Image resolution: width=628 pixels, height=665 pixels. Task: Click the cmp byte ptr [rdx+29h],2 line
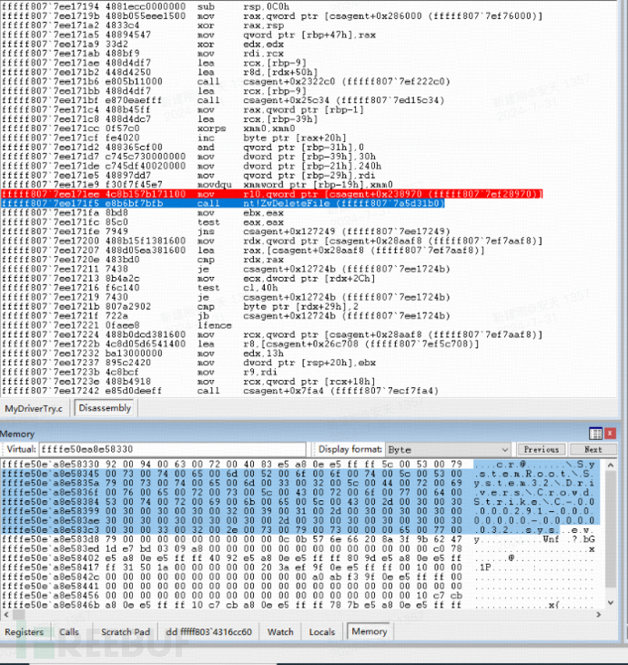point(179,306)
